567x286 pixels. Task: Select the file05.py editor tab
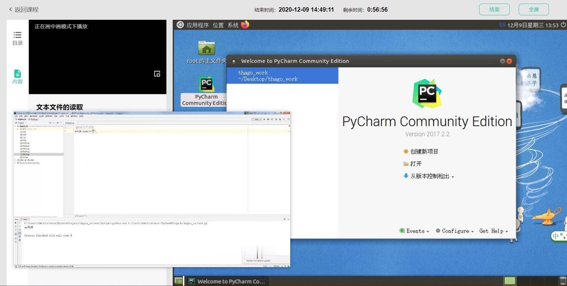(70, 123)
